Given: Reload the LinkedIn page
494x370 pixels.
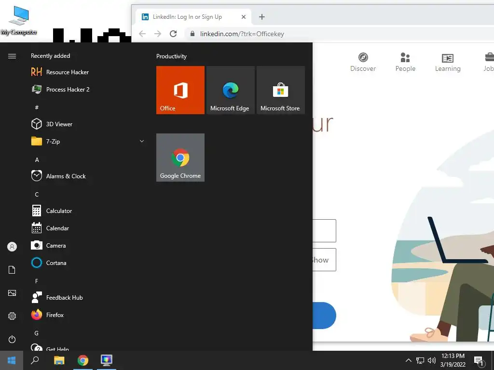Looking at the screenshot, I should pyautogui.click(x=173, y=34).
